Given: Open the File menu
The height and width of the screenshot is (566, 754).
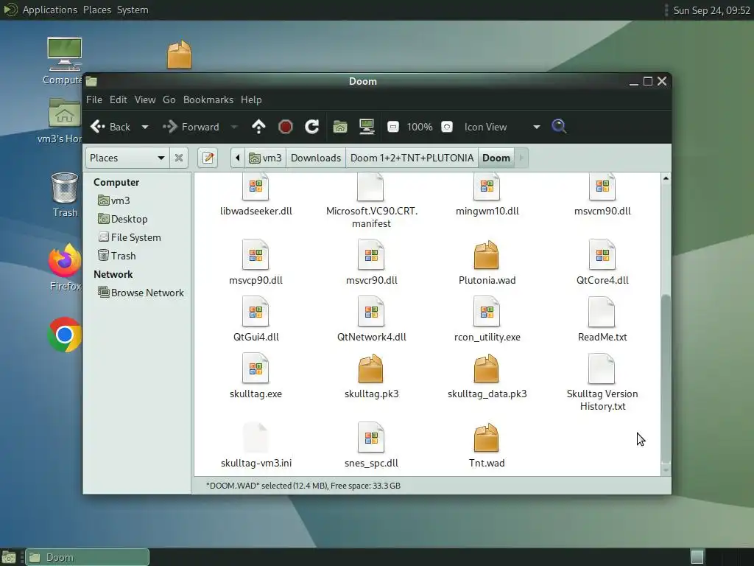Looking at the screenshot, I should (x=94, y=99).
